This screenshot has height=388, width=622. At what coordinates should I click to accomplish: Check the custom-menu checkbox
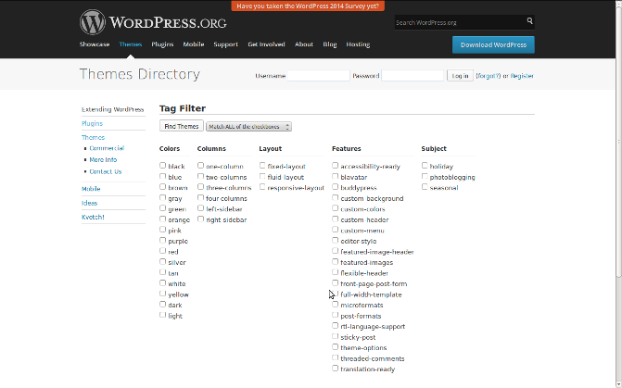[x=336, y=230]
